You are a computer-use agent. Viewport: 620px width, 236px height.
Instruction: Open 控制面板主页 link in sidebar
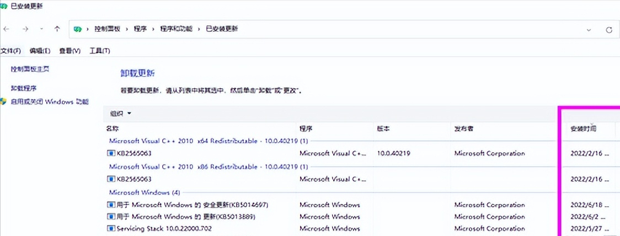click(x=30, y=69)
